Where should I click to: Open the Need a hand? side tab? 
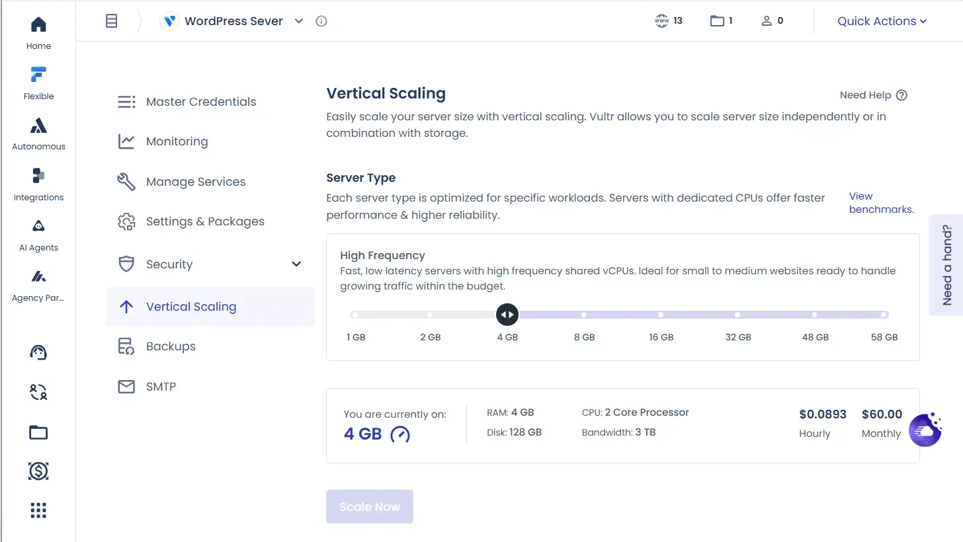(946, 265)
